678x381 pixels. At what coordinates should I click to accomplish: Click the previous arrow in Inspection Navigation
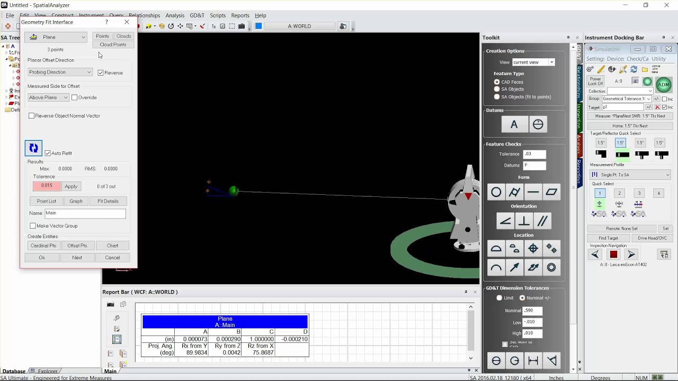coord(595,255)
